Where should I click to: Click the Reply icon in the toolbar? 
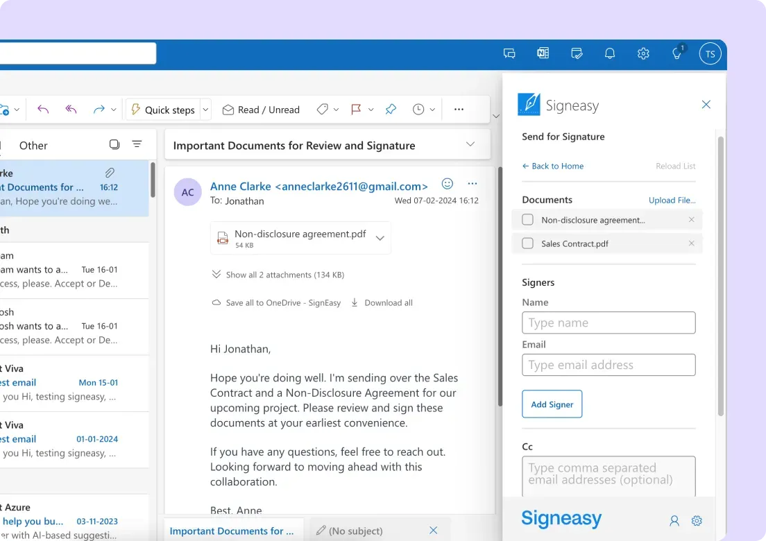click(42, 110)
